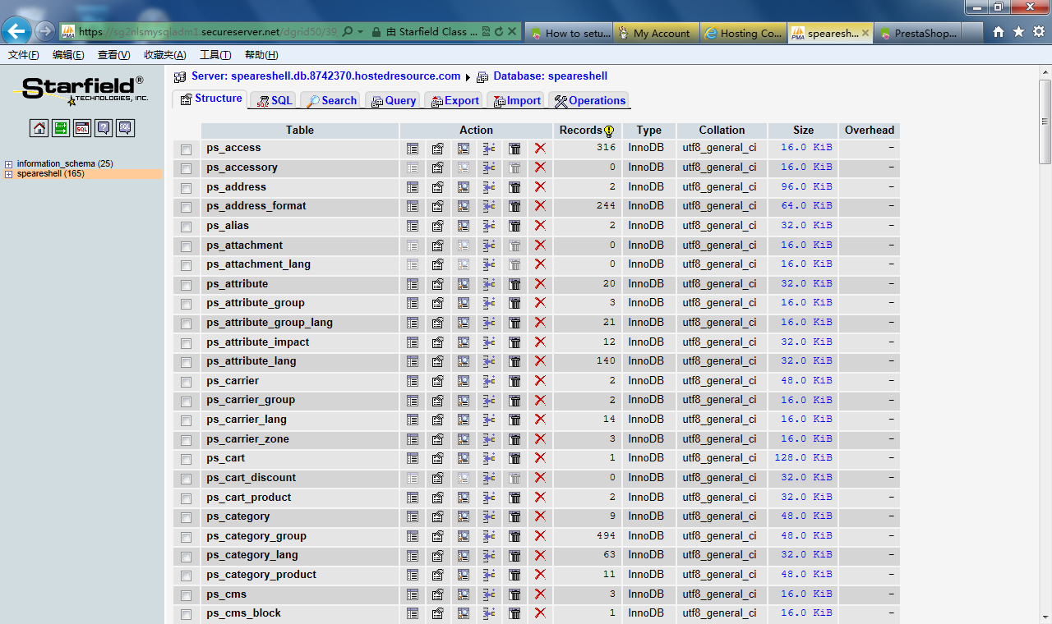Open the SQL query window icon

tap(82, 128)
